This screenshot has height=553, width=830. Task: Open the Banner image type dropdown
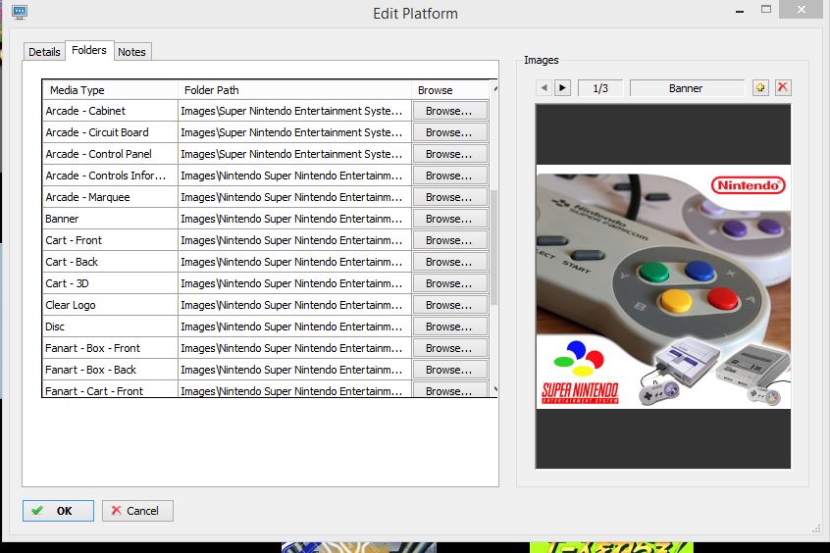coord(687,88)
